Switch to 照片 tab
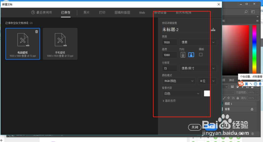Image resolution: width=263 pixels, height=142 pixels. click(x=87, y=12)
